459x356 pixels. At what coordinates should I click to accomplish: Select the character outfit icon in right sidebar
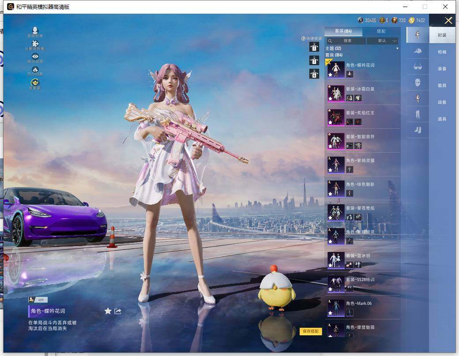418,34
